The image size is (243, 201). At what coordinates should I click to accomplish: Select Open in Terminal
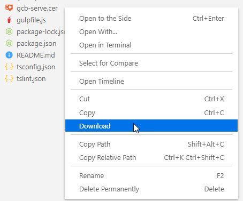151,45
